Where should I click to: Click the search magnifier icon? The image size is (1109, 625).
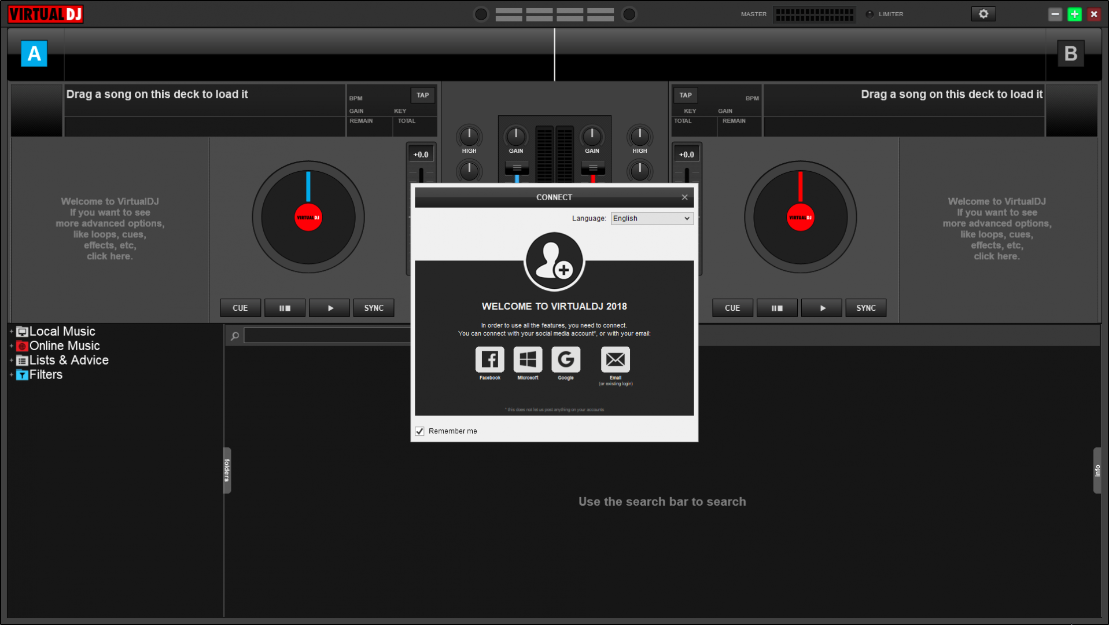coord(235,336)
